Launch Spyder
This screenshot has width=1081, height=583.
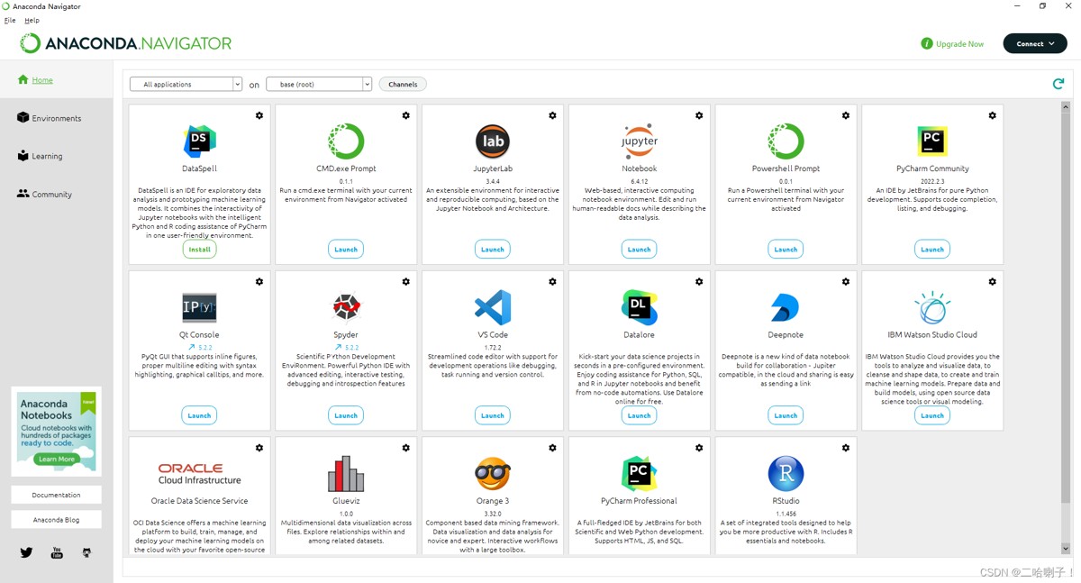pos(346,415)
